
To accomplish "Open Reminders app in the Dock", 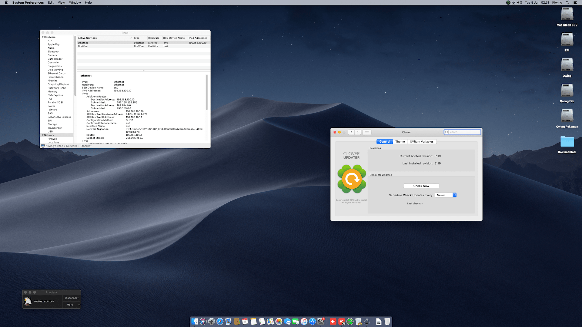I will pyautogui.click(x=262, y=322).
